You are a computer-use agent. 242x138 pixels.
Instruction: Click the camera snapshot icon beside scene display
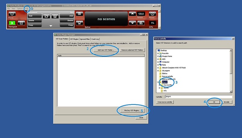tap(79, 14)
